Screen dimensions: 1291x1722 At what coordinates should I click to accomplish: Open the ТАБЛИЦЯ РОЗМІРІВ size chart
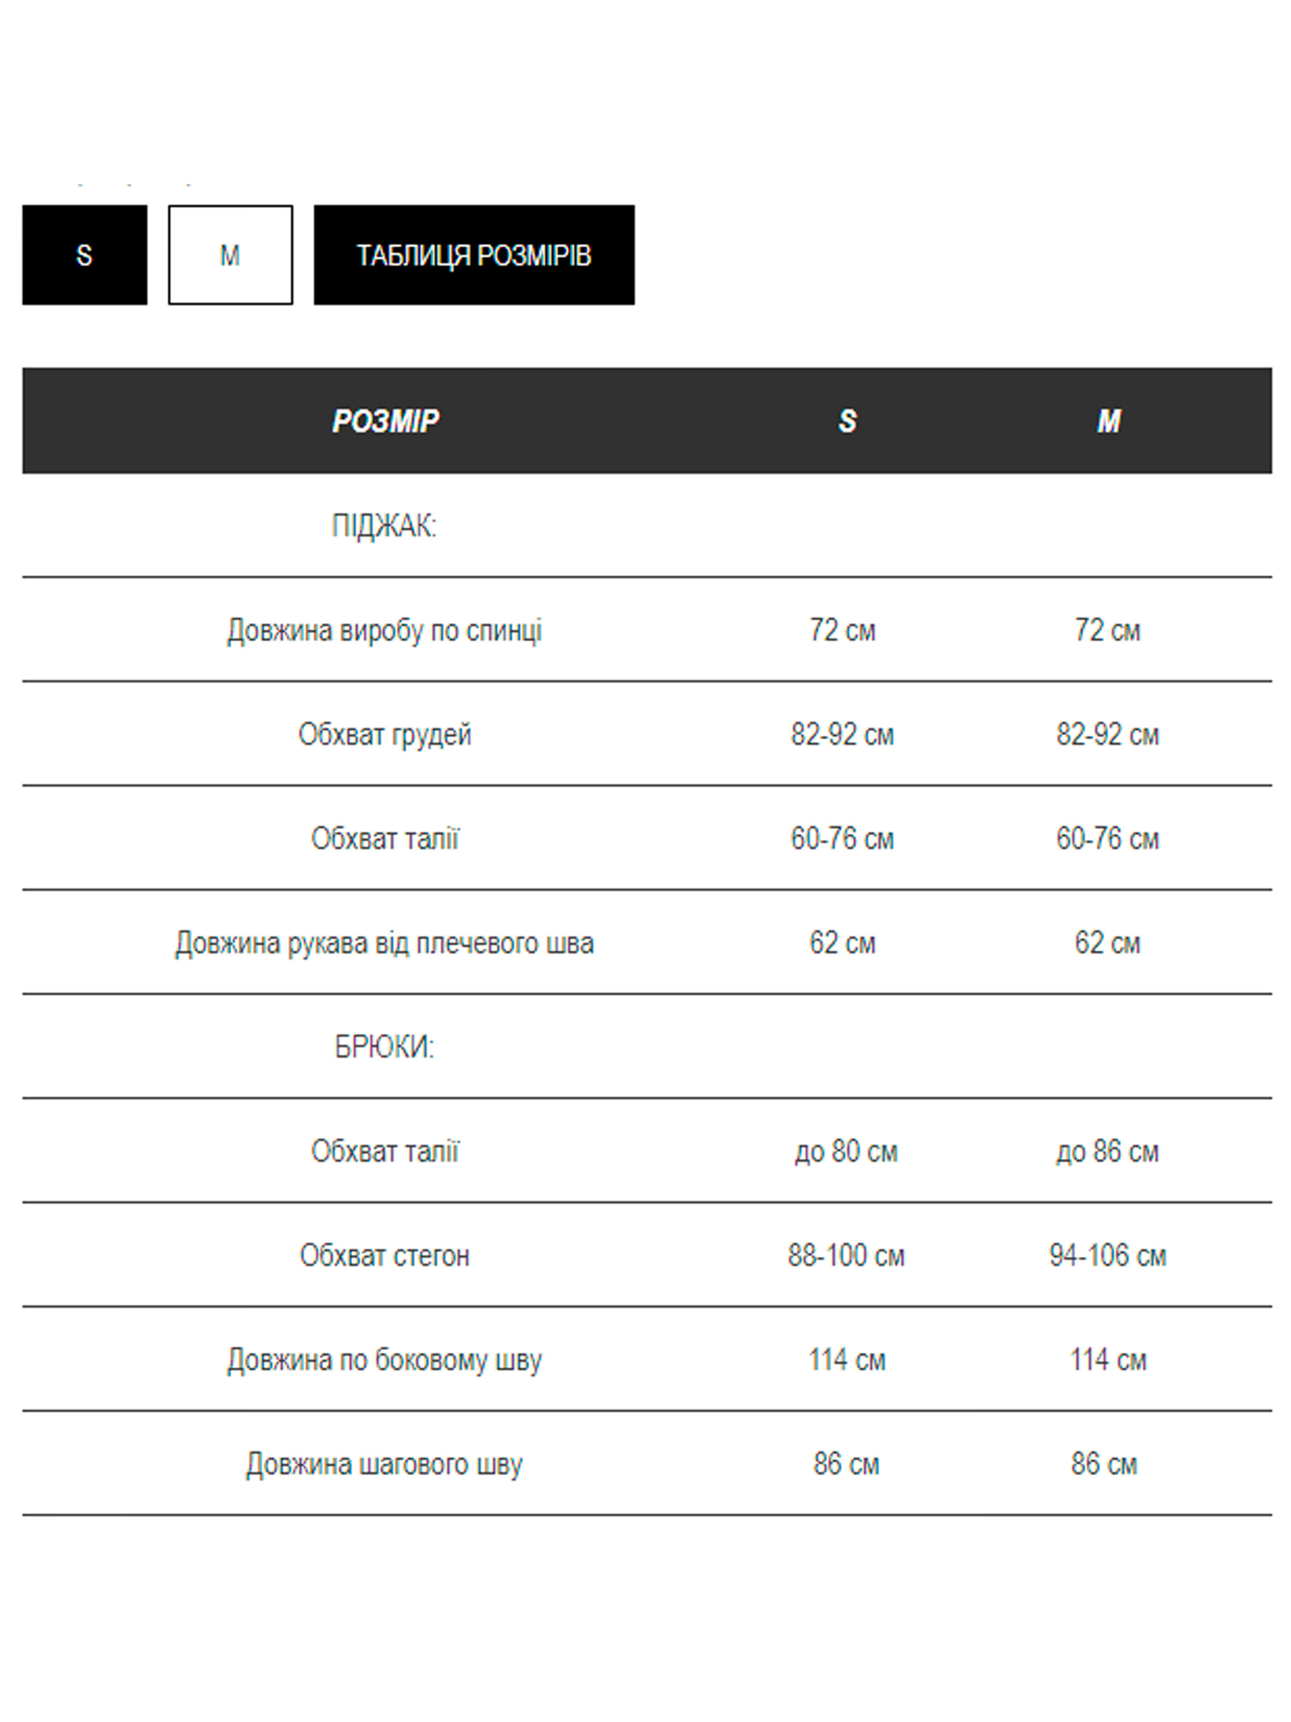point(473,254)
